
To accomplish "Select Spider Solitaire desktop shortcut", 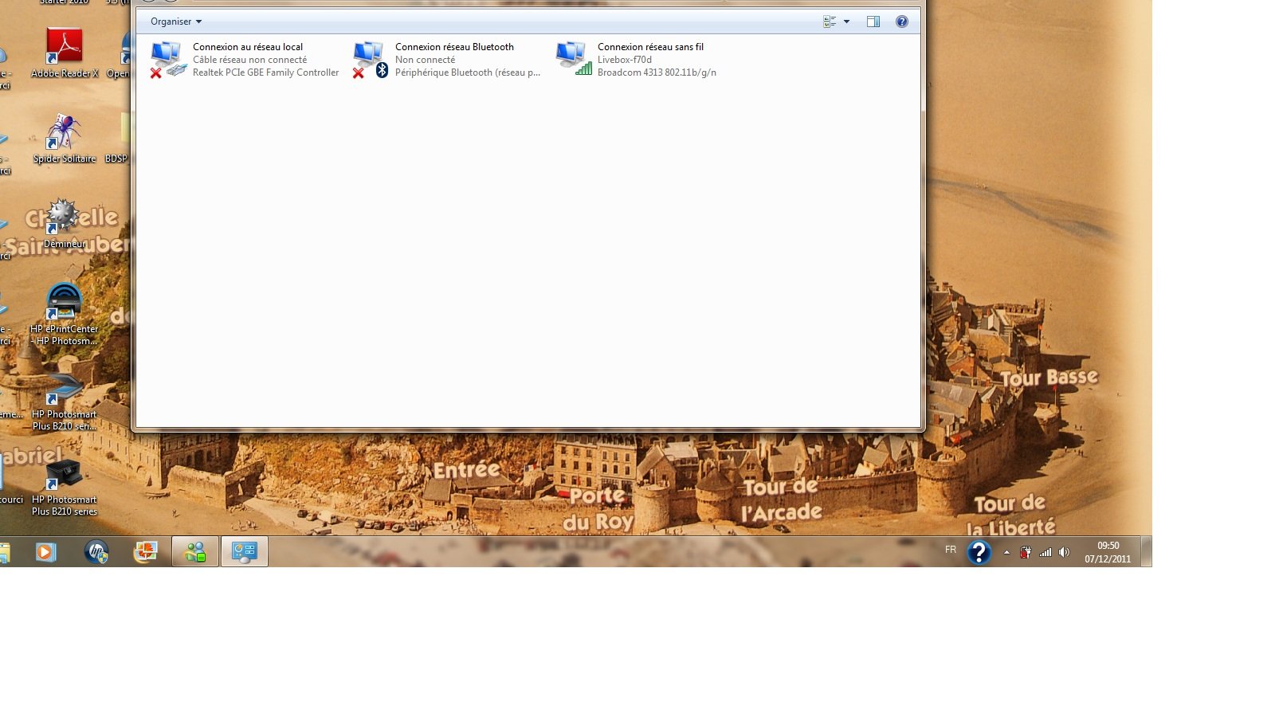I will click(x=65, y=139).
